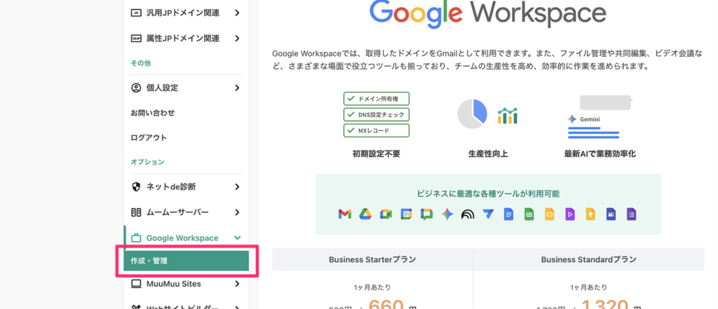Click the 最新AIで業務効率化 caption
Viewport: 718px width, 309px height.
tap(600, 154)
